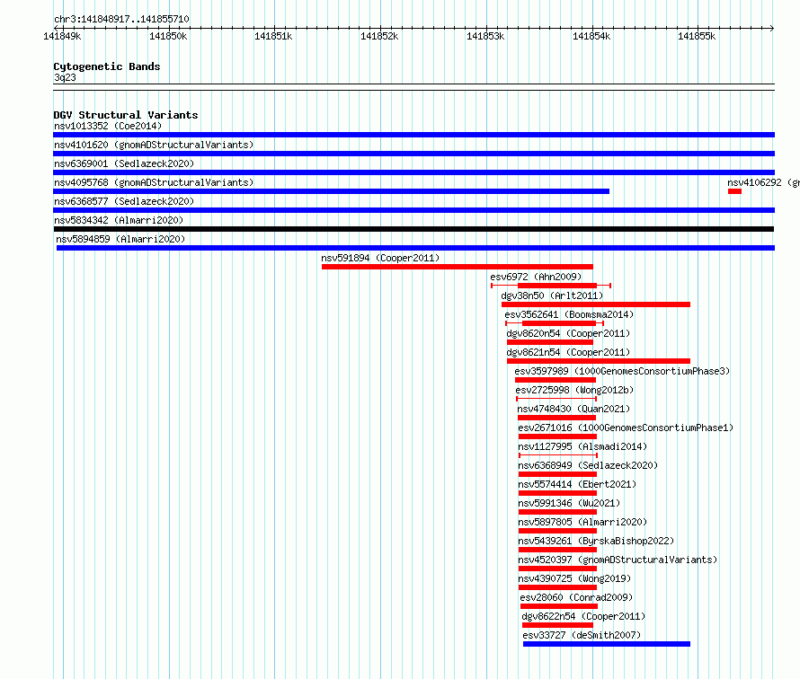
Task: Click the chr3:141848917..141855710 region label
Action: tap(121, 19)
